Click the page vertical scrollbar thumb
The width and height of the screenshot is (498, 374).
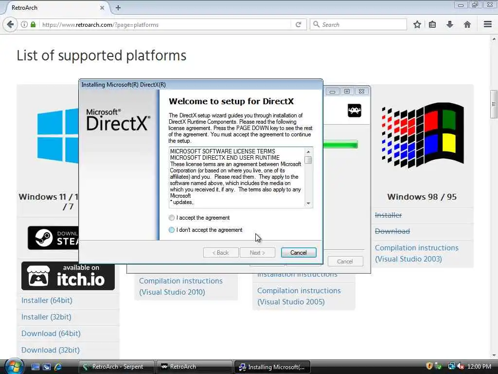[x=494, y=104]
